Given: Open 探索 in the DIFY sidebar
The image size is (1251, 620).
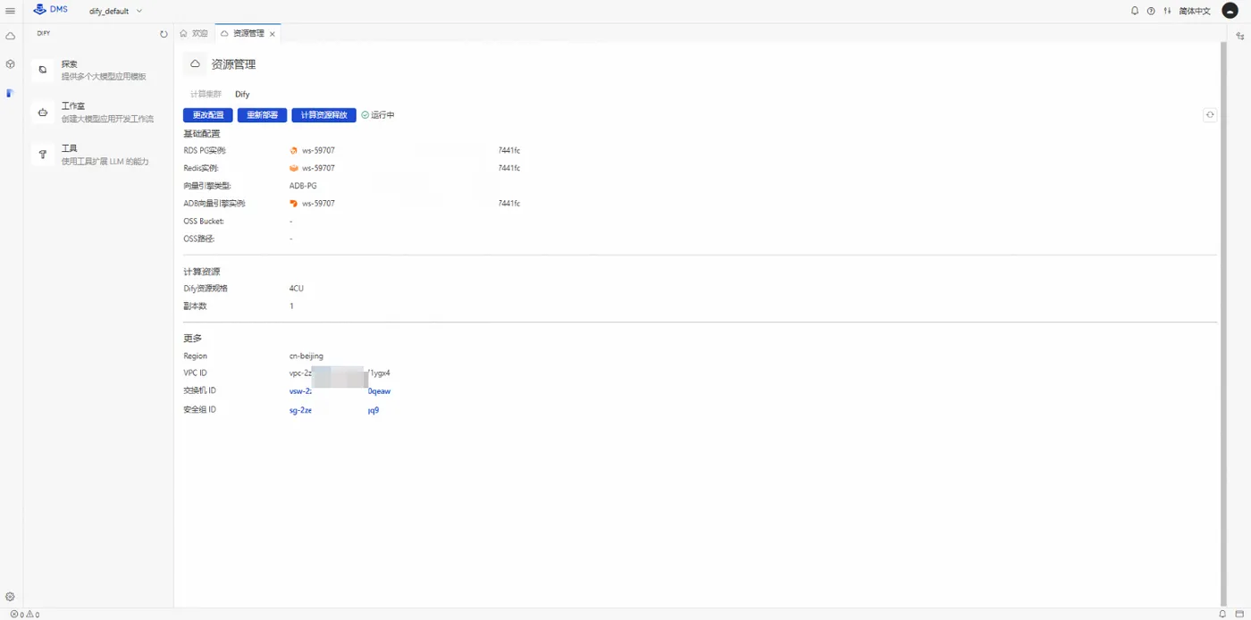Looking at the screenshot, I should coord(98,70).
